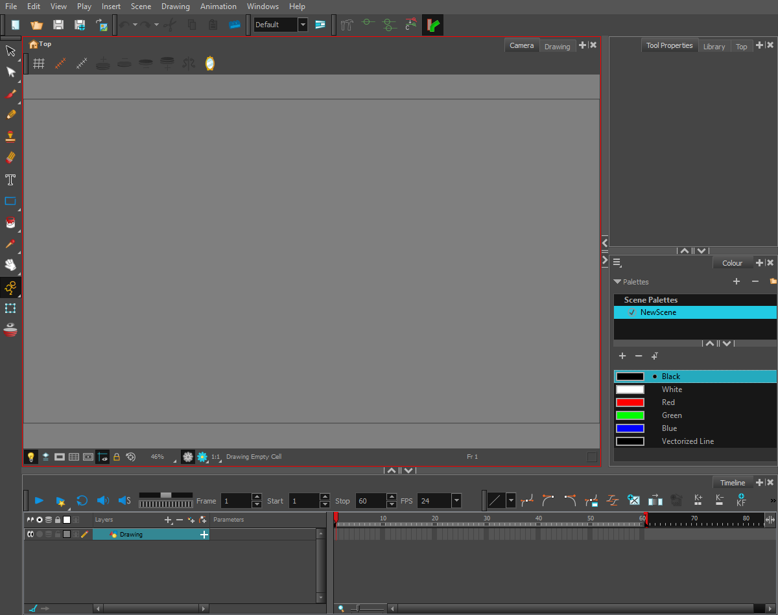
Task: Collapse the Palettes section triangle
Action: (617, 282)
